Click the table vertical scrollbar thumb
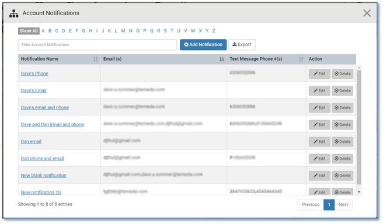 coord(359,127)
